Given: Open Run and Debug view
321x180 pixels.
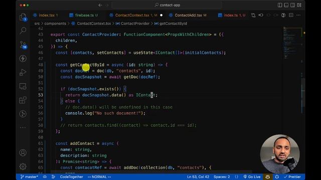Looking at the screenshot, I should point(23,72).
